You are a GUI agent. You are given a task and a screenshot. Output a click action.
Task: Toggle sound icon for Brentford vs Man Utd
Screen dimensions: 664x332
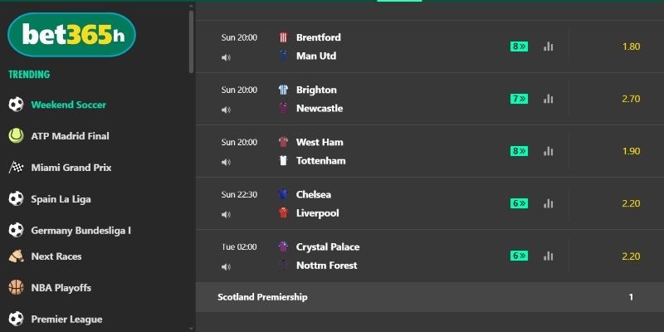226,57
